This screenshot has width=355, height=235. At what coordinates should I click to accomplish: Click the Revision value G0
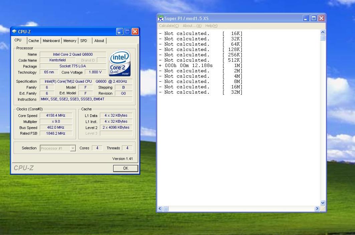tap(124, 93)
